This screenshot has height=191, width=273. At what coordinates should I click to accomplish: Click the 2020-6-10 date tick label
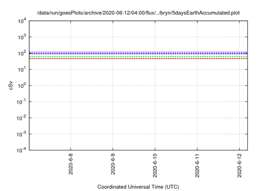pyautogui.click(x=155, y=165)
